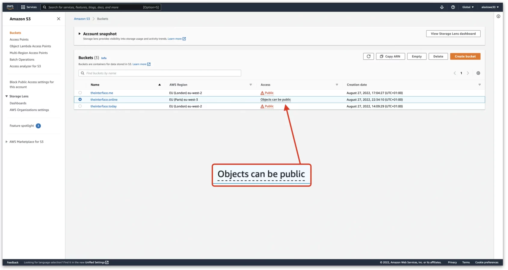
Task: Open table preferences gear icon
Action: (478, 73)
